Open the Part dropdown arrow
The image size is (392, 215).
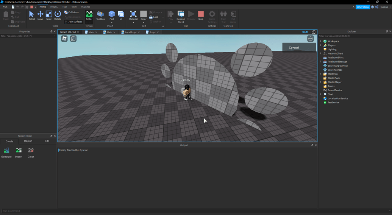111,22
